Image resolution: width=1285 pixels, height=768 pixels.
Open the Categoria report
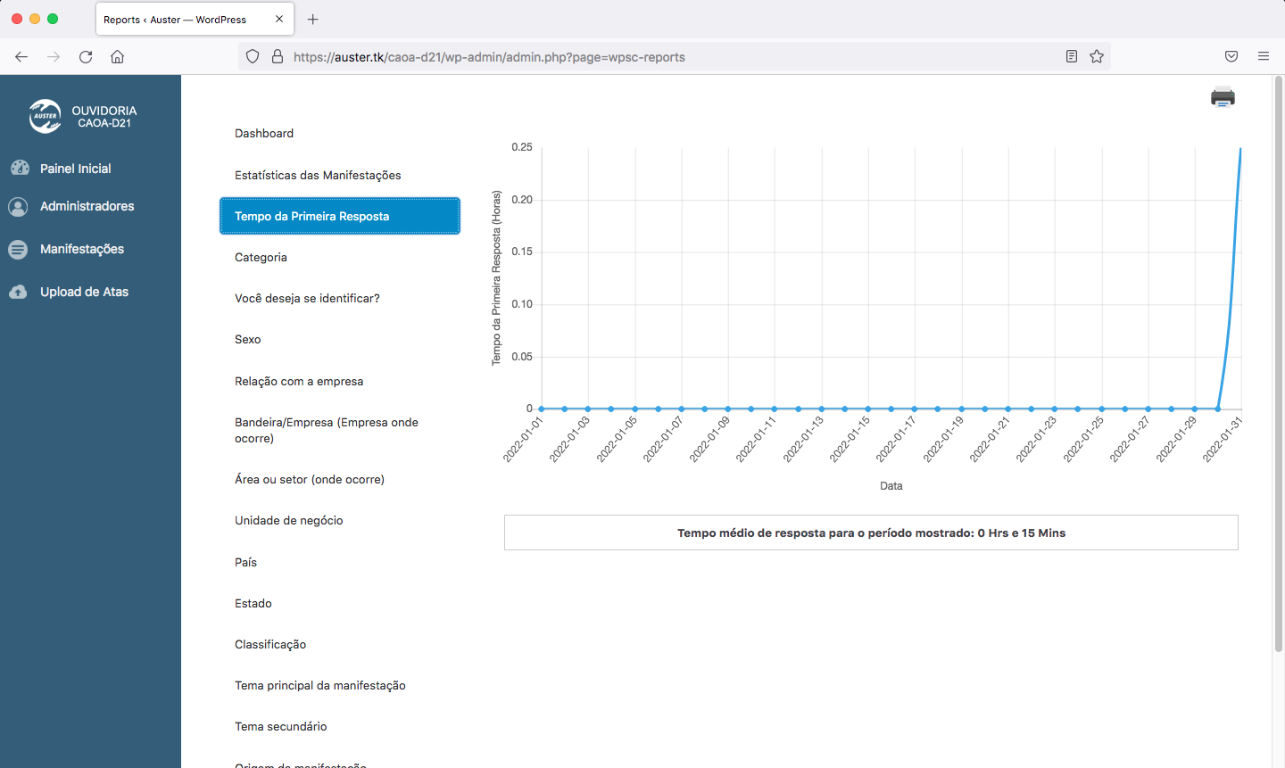point(261,257)
